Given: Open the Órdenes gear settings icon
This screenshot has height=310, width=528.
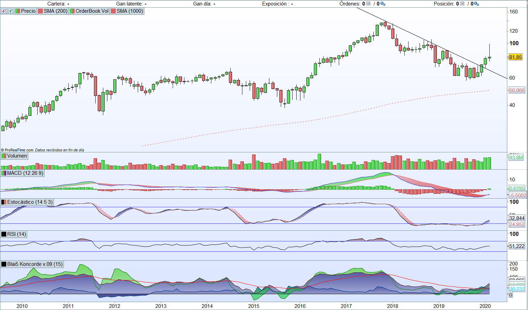Looking at the screenshot, I should 383,4.
